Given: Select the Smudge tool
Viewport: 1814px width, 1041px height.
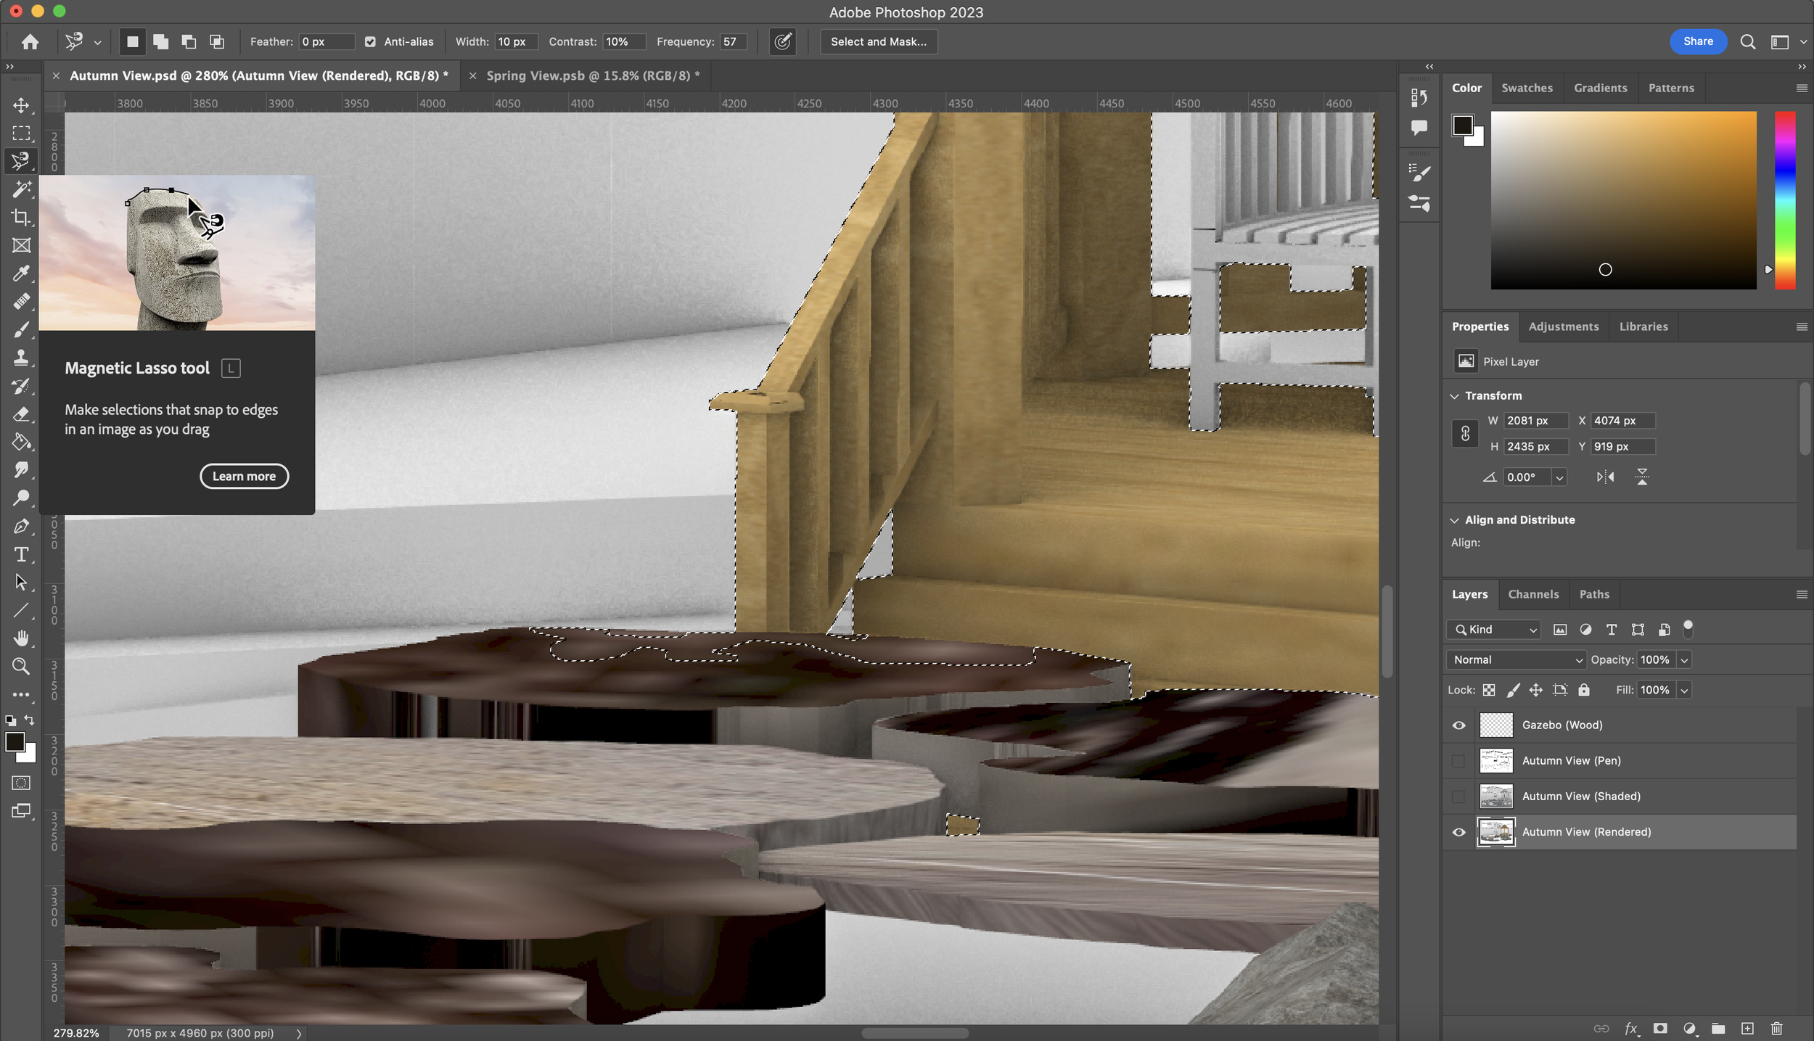Looking at the screenshot, I should 21,470.
